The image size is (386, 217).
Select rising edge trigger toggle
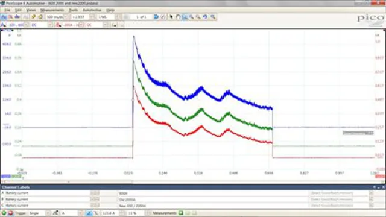click(x=89, y=213)
